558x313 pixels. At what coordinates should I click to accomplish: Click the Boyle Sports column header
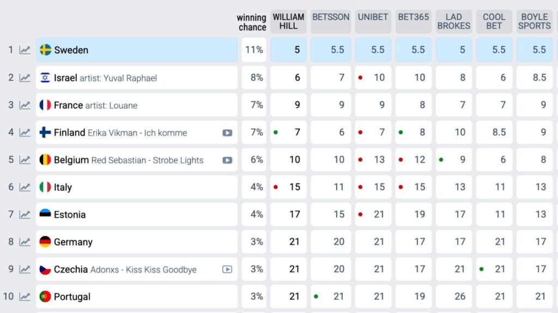pos(534,22)
